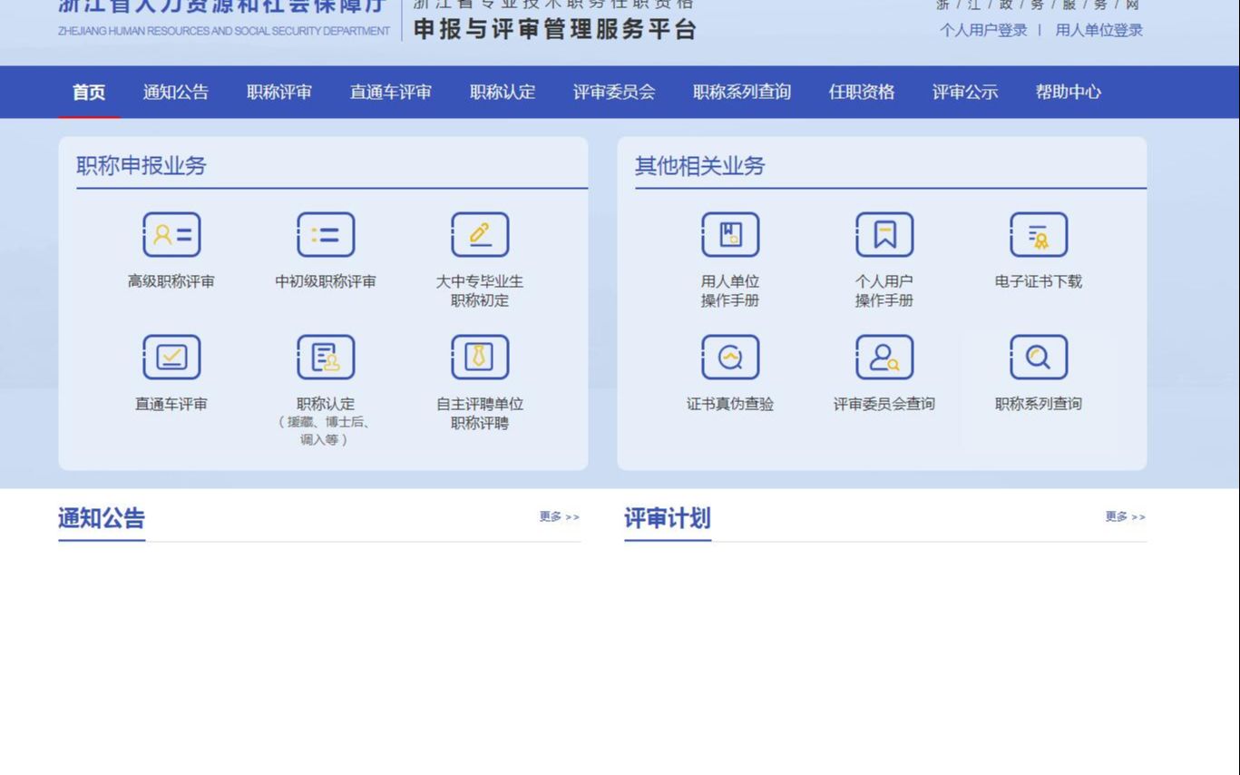This screenshot has width=1240, height=775.
Task: Open 职称系列查询 magnifier icon
Action: pos(1039,358)
